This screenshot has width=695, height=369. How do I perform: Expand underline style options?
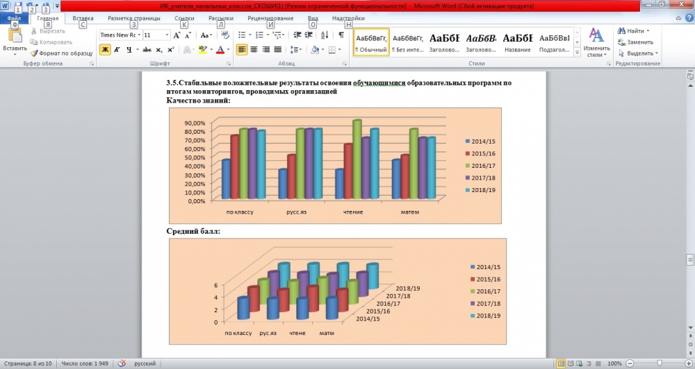137,49
